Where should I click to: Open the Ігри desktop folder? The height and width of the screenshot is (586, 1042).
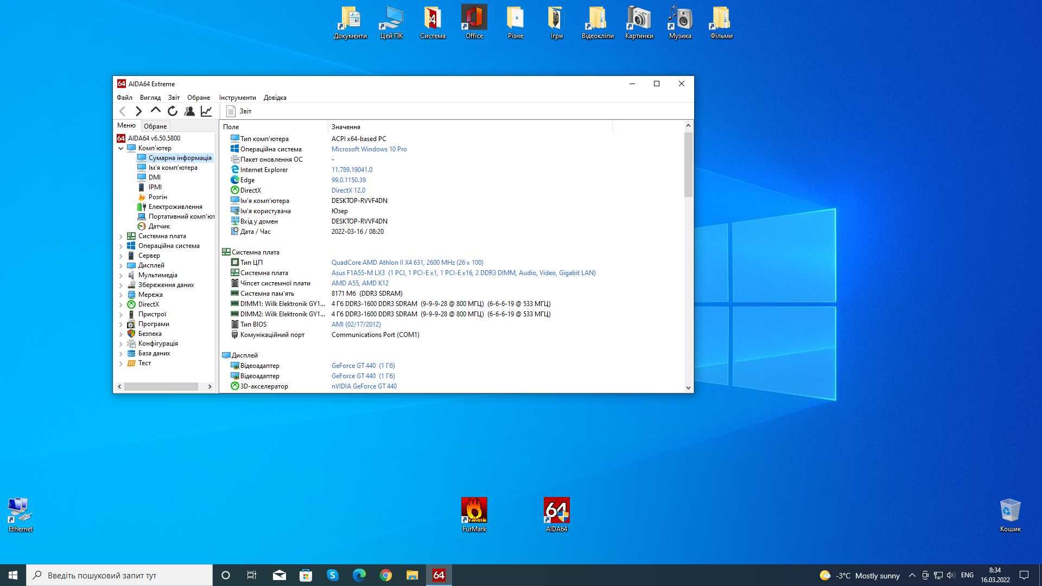556,23
